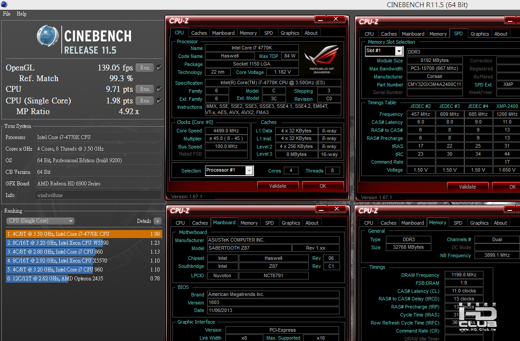
Task: Click Validate in the CPU-Z Processor window
Action: tap(278, 186)
